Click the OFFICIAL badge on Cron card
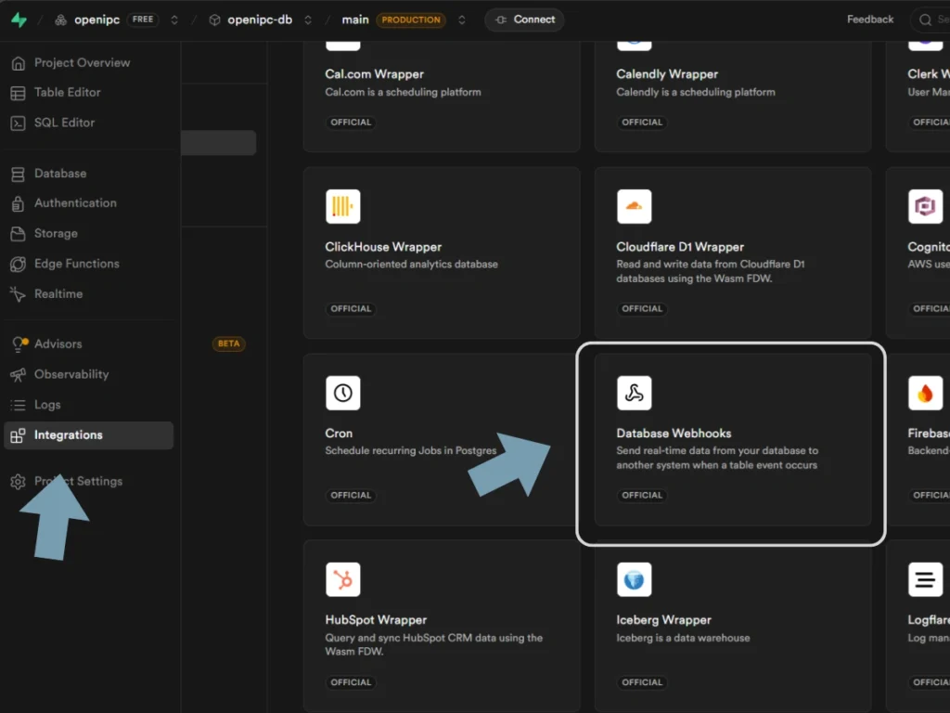The height and width of the screenshot is (713, 950). pos(351,496)
